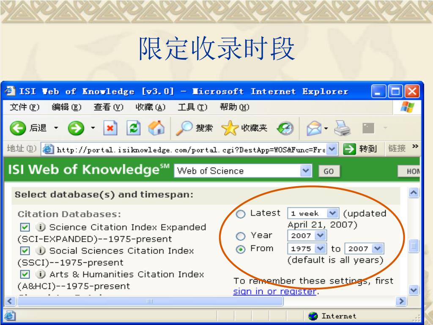Click green Go arrow next to address bar
Screen dimensions: 433x325
point(349,149)
